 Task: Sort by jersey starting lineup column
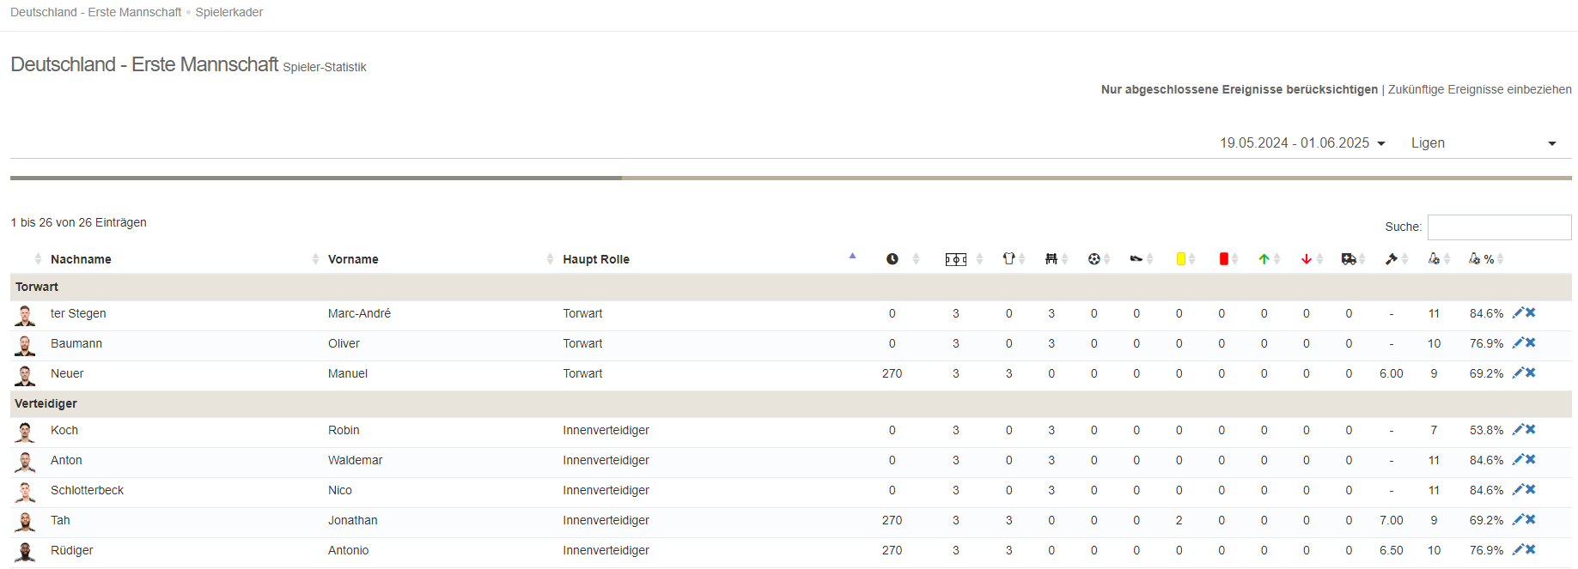click(1008, 258)
